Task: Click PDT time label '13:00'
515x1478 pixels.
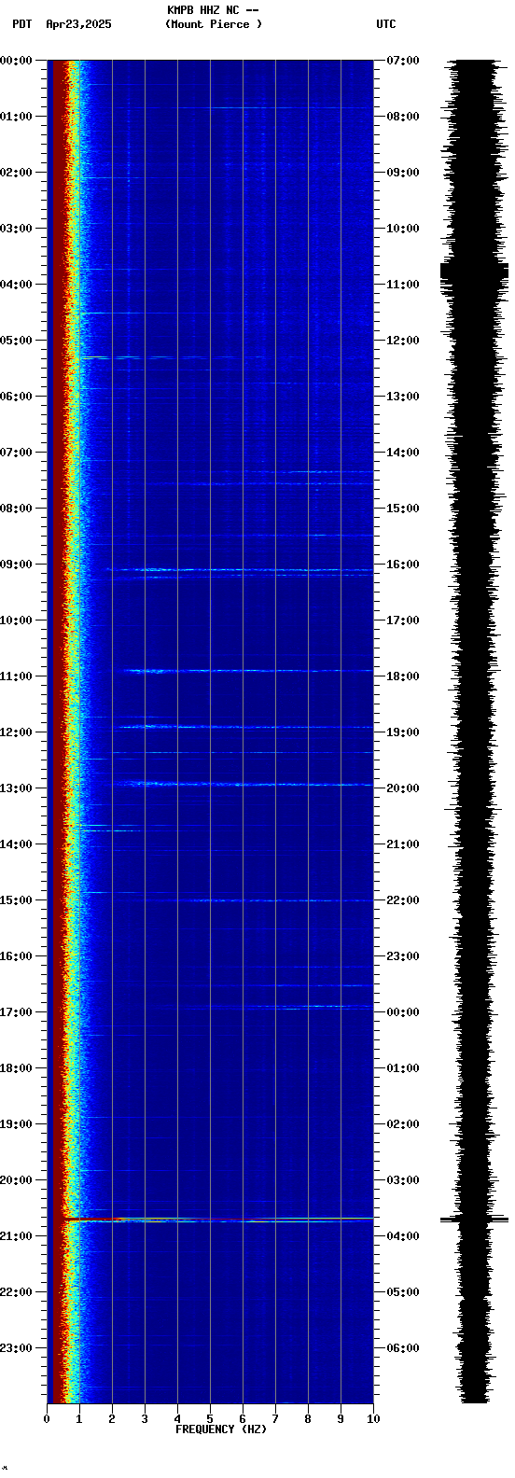Action: tap(16, 788)
